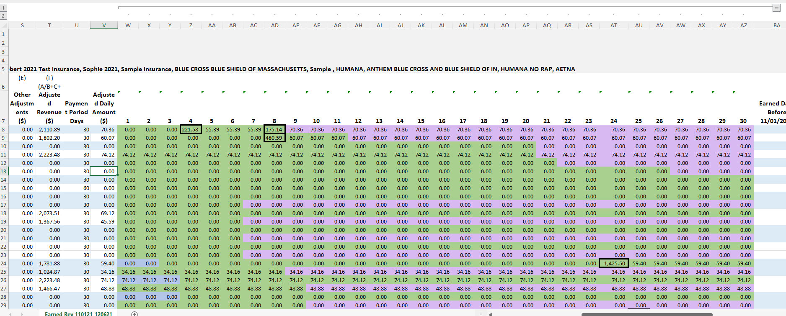The width and height of the screenshot is (786, 316).
Task: Click the Select All corner triangle
Action: (4, 26)
